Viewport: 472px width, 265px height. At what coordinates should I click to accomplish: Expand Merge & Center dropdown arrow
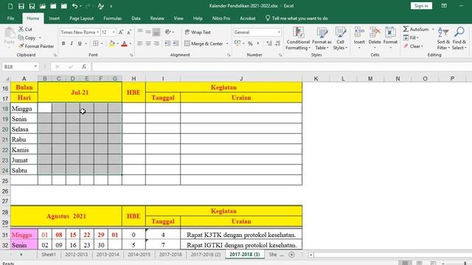coord(227,43)
